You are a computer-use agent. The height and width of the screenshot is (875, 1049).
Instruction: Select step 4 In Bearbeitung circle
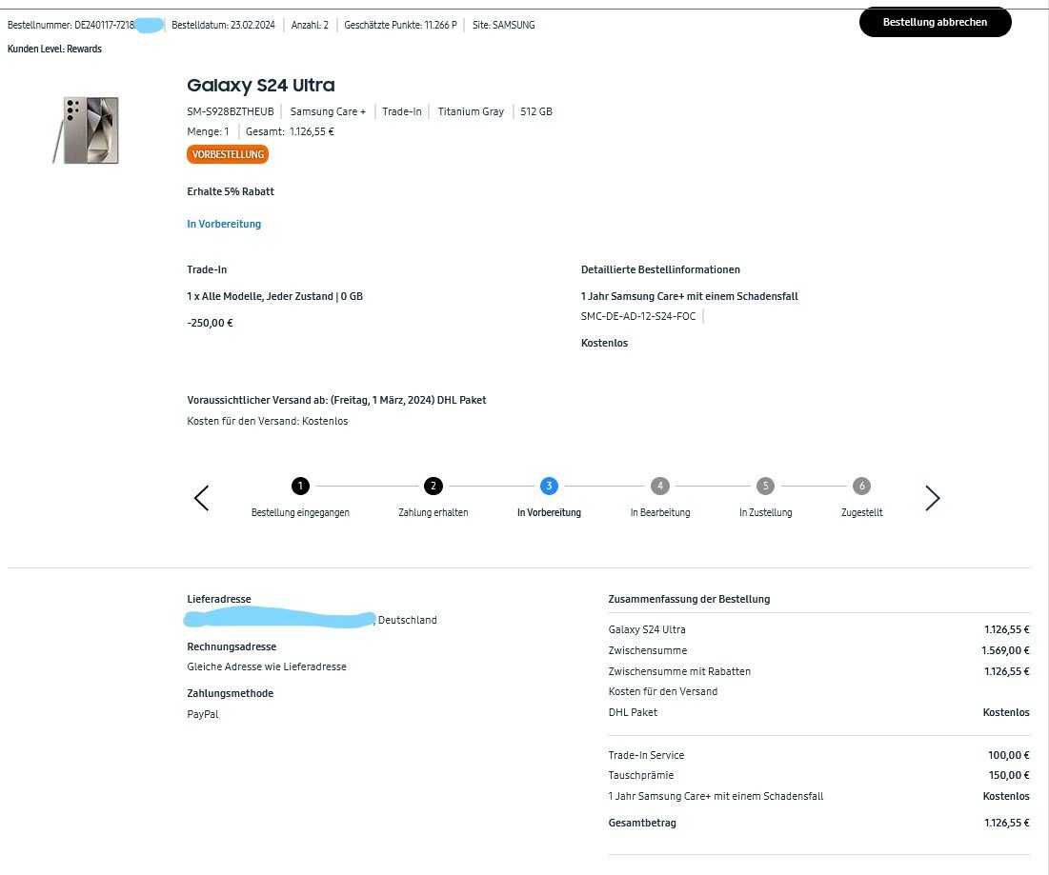[x=659, y=486]
